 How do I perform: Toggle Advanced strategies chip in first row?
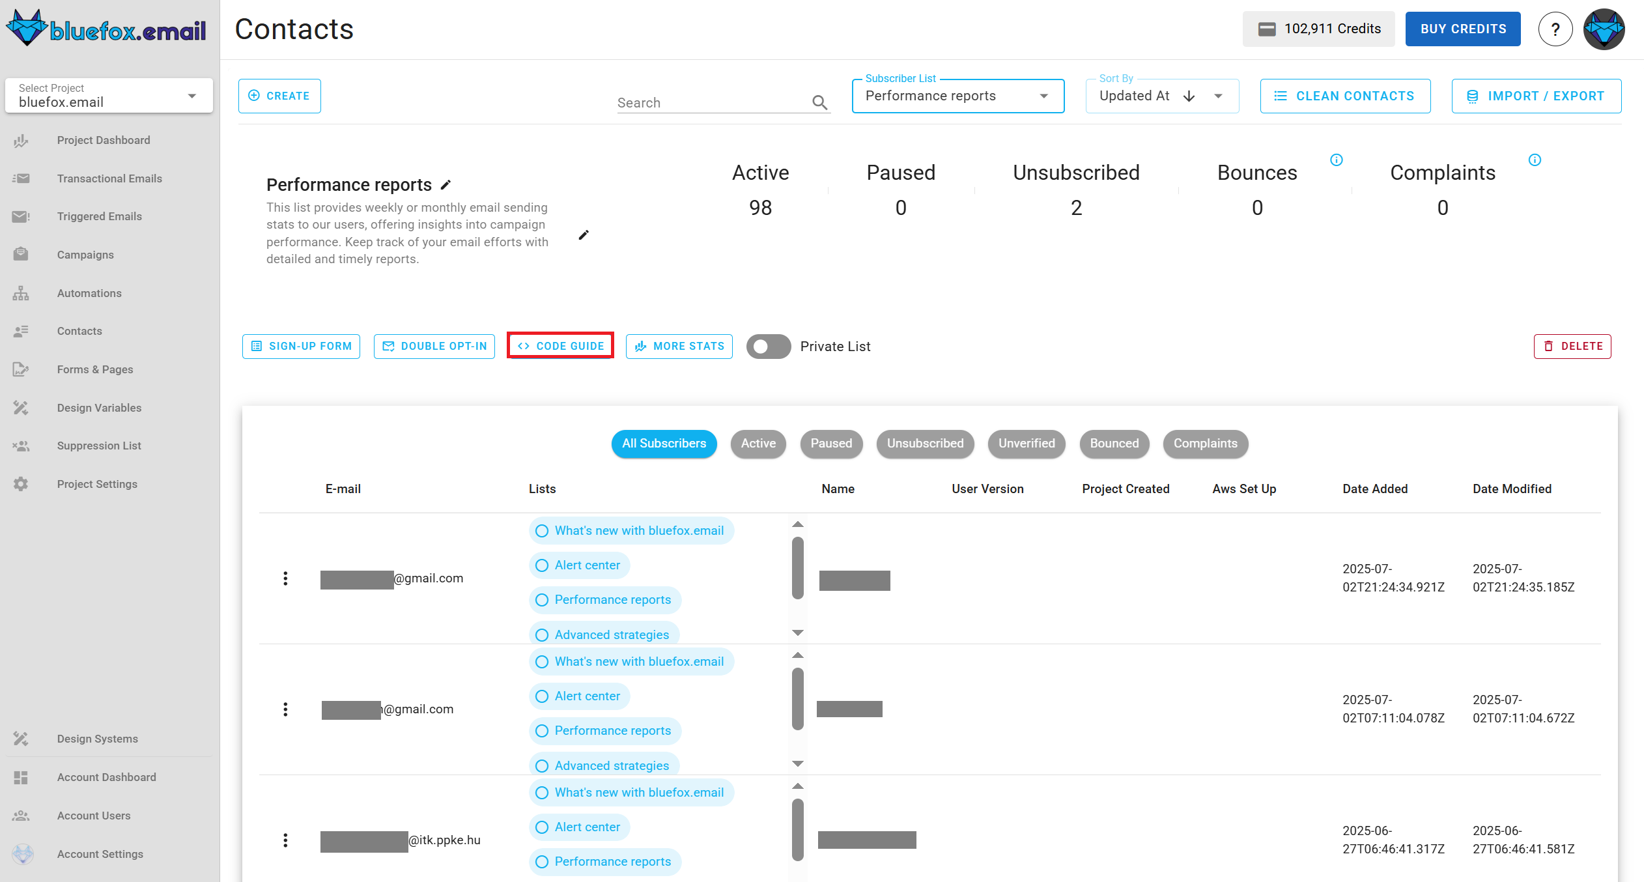[604, 634]
